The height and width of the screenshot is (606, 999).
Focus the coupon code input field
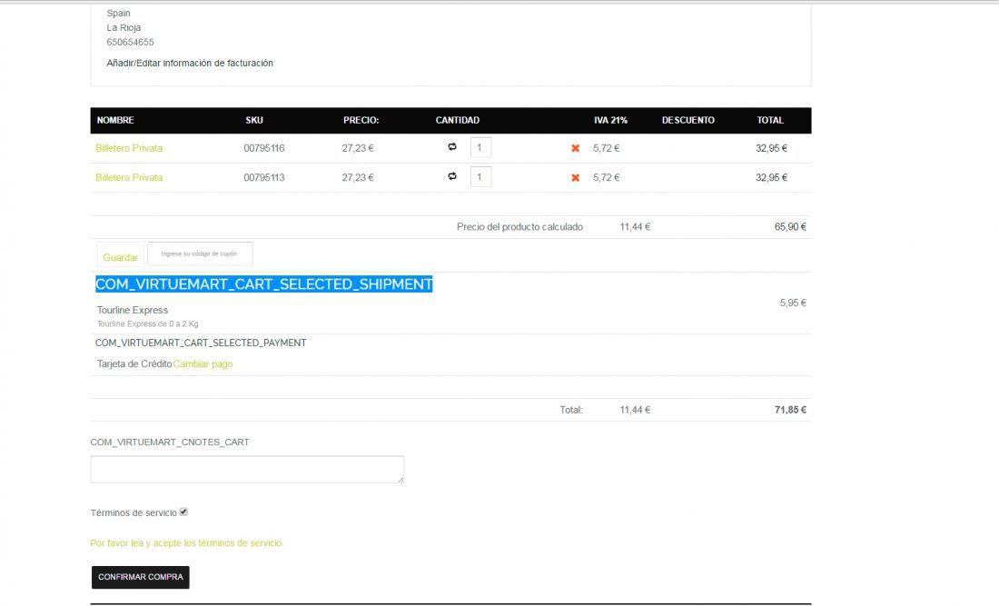[x=200, y=253]
